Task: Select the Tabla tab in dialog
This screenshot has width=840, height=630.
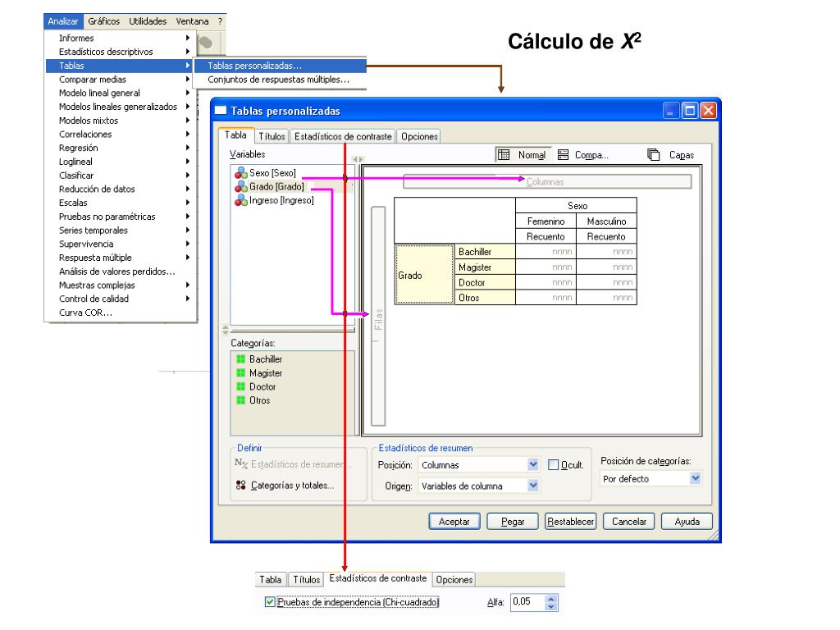Action: point(235,135)
